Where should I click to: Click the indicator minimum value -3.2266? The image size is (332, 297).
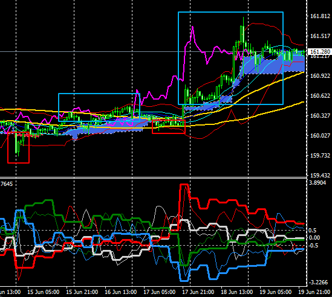click(319, 283)
